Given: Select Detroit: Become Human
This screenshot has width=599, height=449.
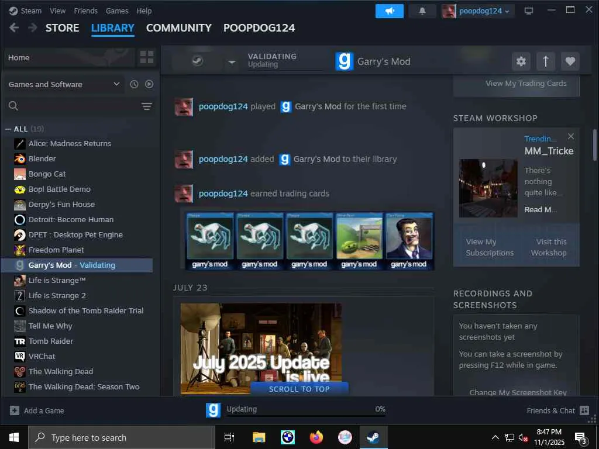Looking at the screenshot, I should point(77,220).
